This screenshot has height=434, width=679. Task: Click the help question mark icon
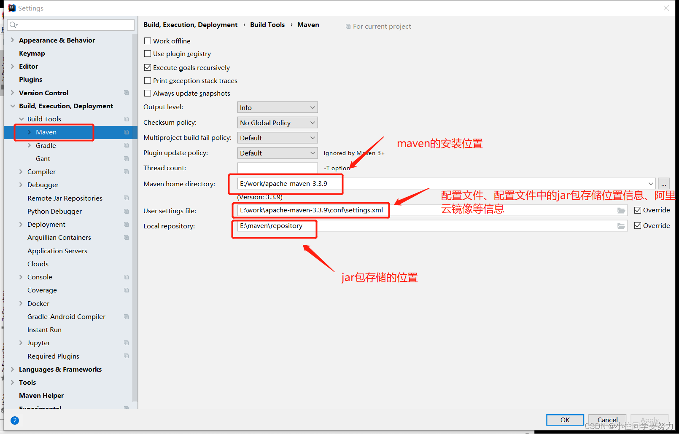tap(15, 420)
